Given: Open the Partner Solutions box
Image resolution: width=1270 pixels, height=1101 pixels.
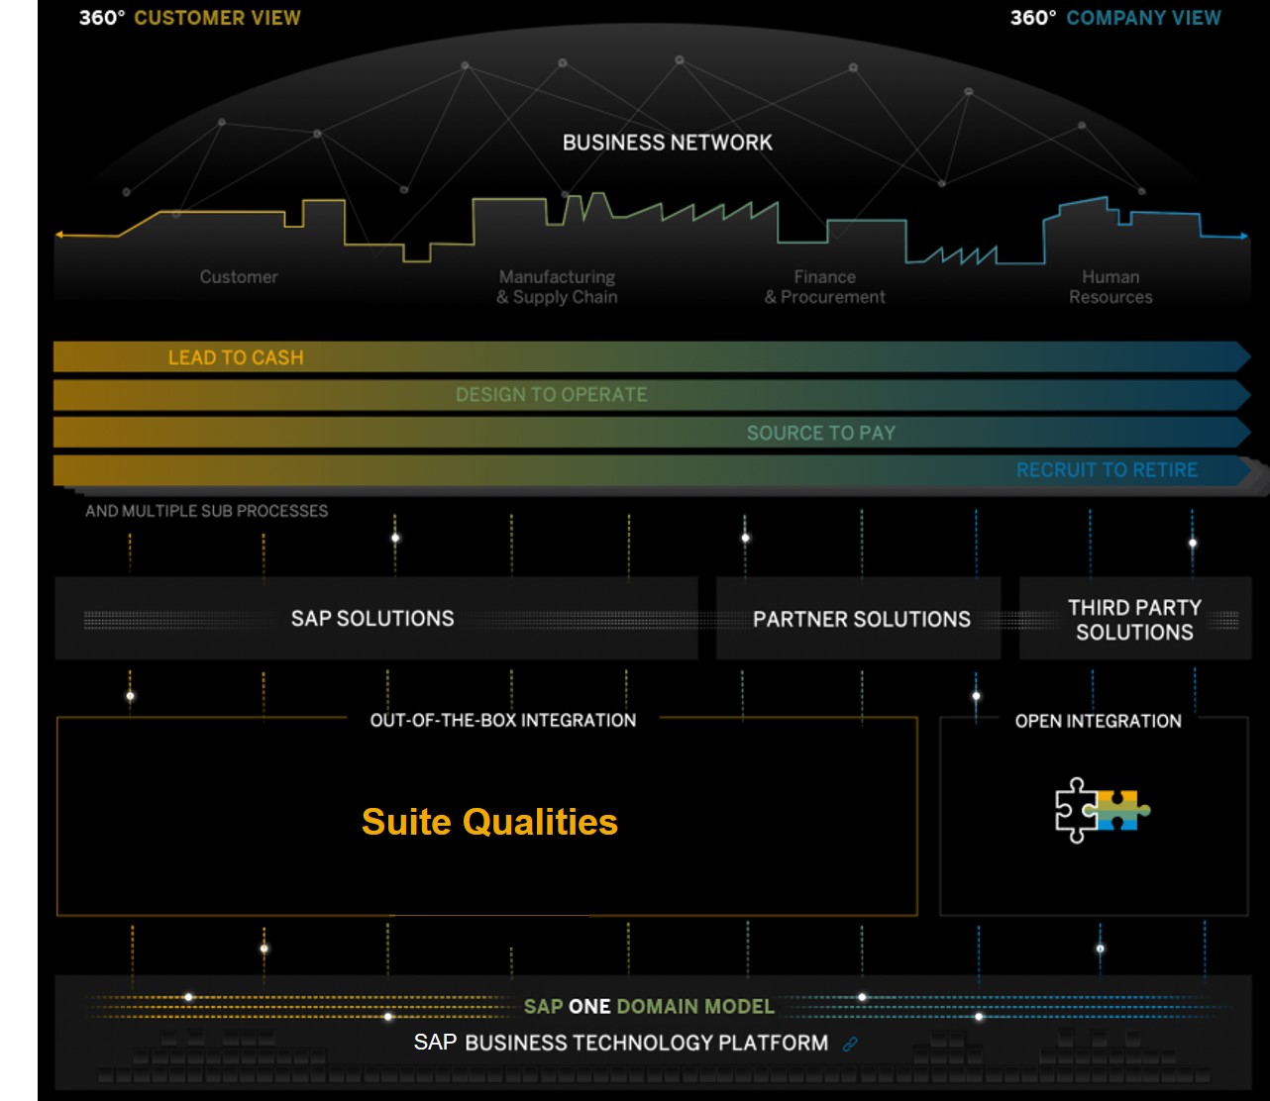Looking at the screenshot, I should coord(858,619).
